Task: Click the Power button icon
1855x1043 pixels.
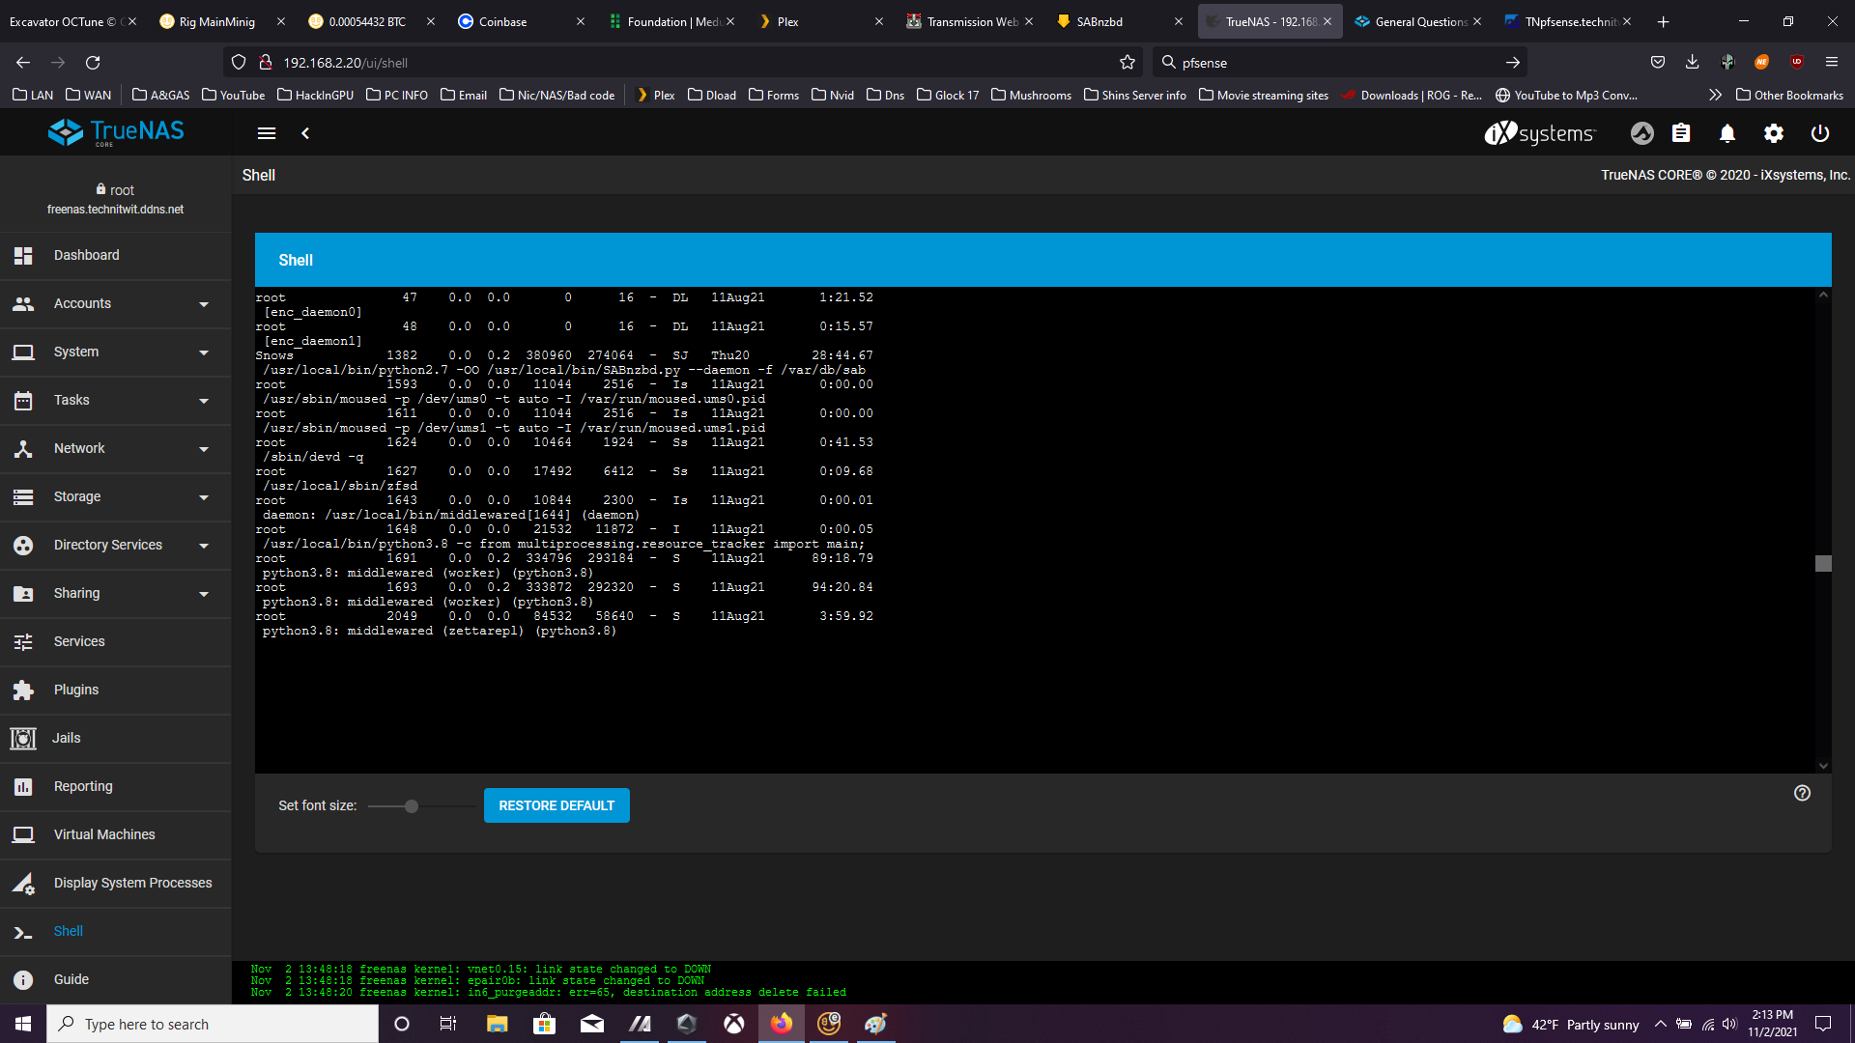Action: pyautogui.click(x=1820, y=133)
